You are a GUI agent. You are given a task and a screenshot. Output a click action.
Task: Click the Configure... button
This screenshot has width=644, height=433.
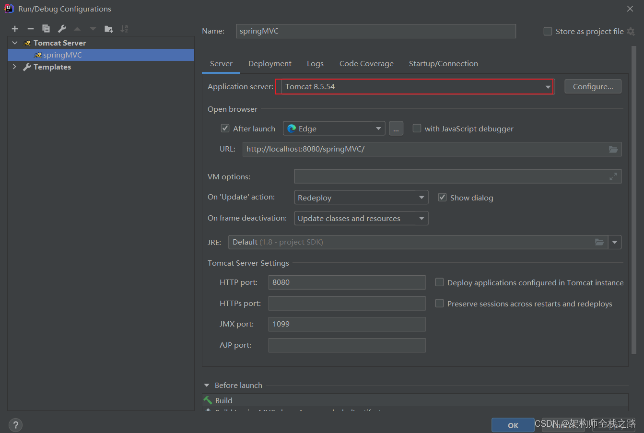point(593,87)
